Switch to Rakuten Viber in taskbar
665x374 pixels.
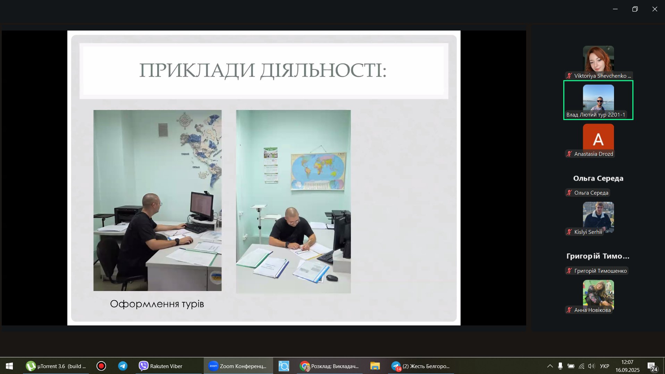(x=161, y=366)
